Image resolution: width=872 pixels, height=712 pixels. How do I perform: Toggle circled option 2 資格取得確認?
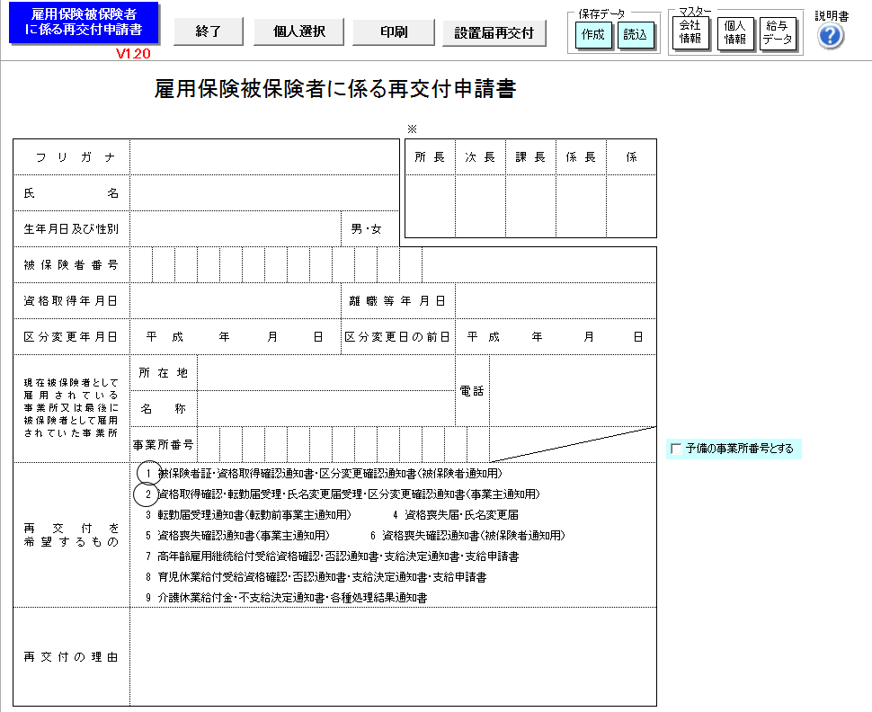click(147, 494)
